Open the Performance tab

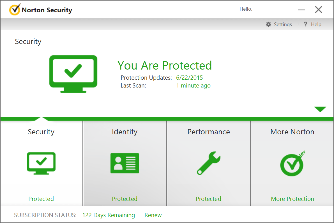pos(208,132)
